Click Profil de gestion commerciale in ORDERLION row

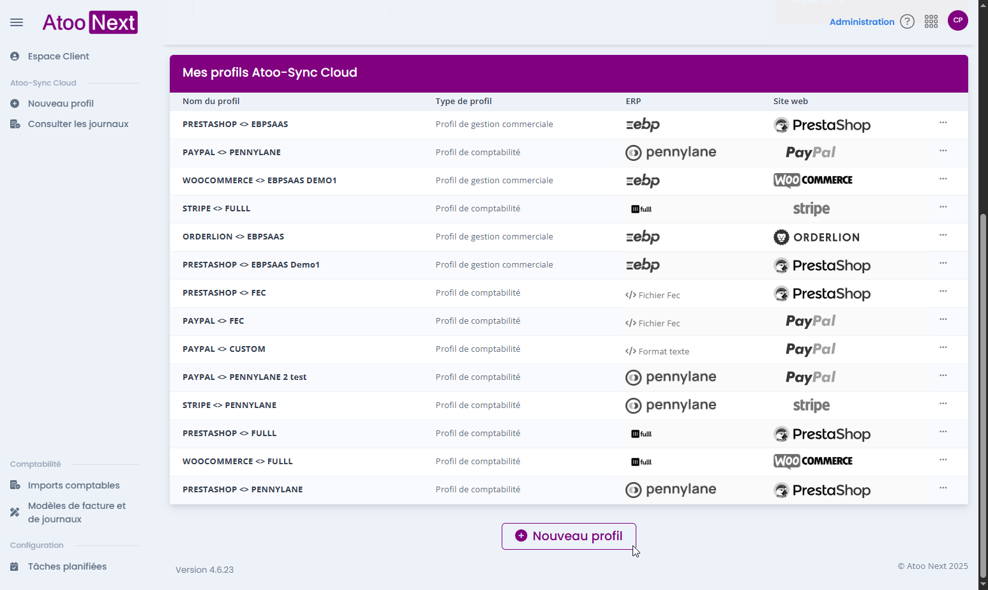[494, 236]
